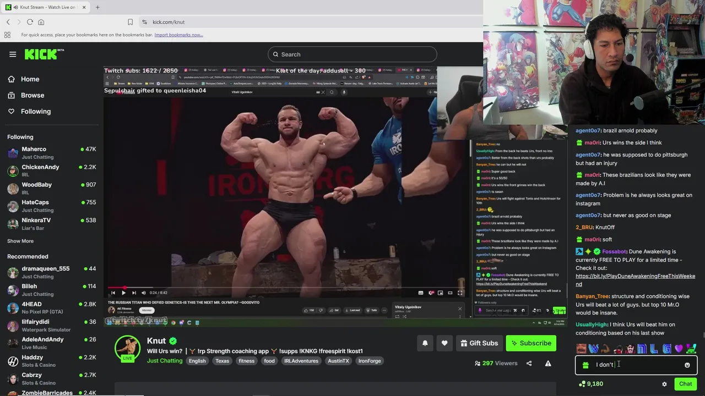Open the Dune Awakening bit.ly link in chat

tap(635, 280)
